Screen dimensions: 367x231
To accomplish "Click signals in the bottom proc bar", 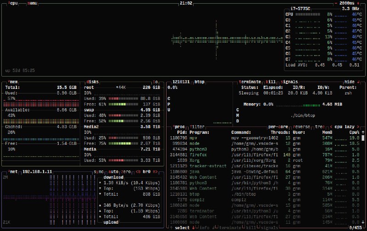I will click(269, 228).
